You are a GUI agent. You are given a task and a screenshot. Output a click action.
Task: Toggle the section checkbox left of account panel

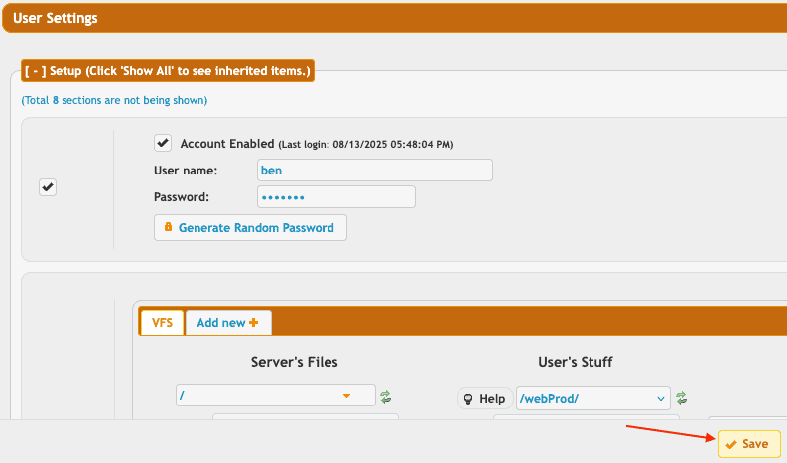[48, 187]
